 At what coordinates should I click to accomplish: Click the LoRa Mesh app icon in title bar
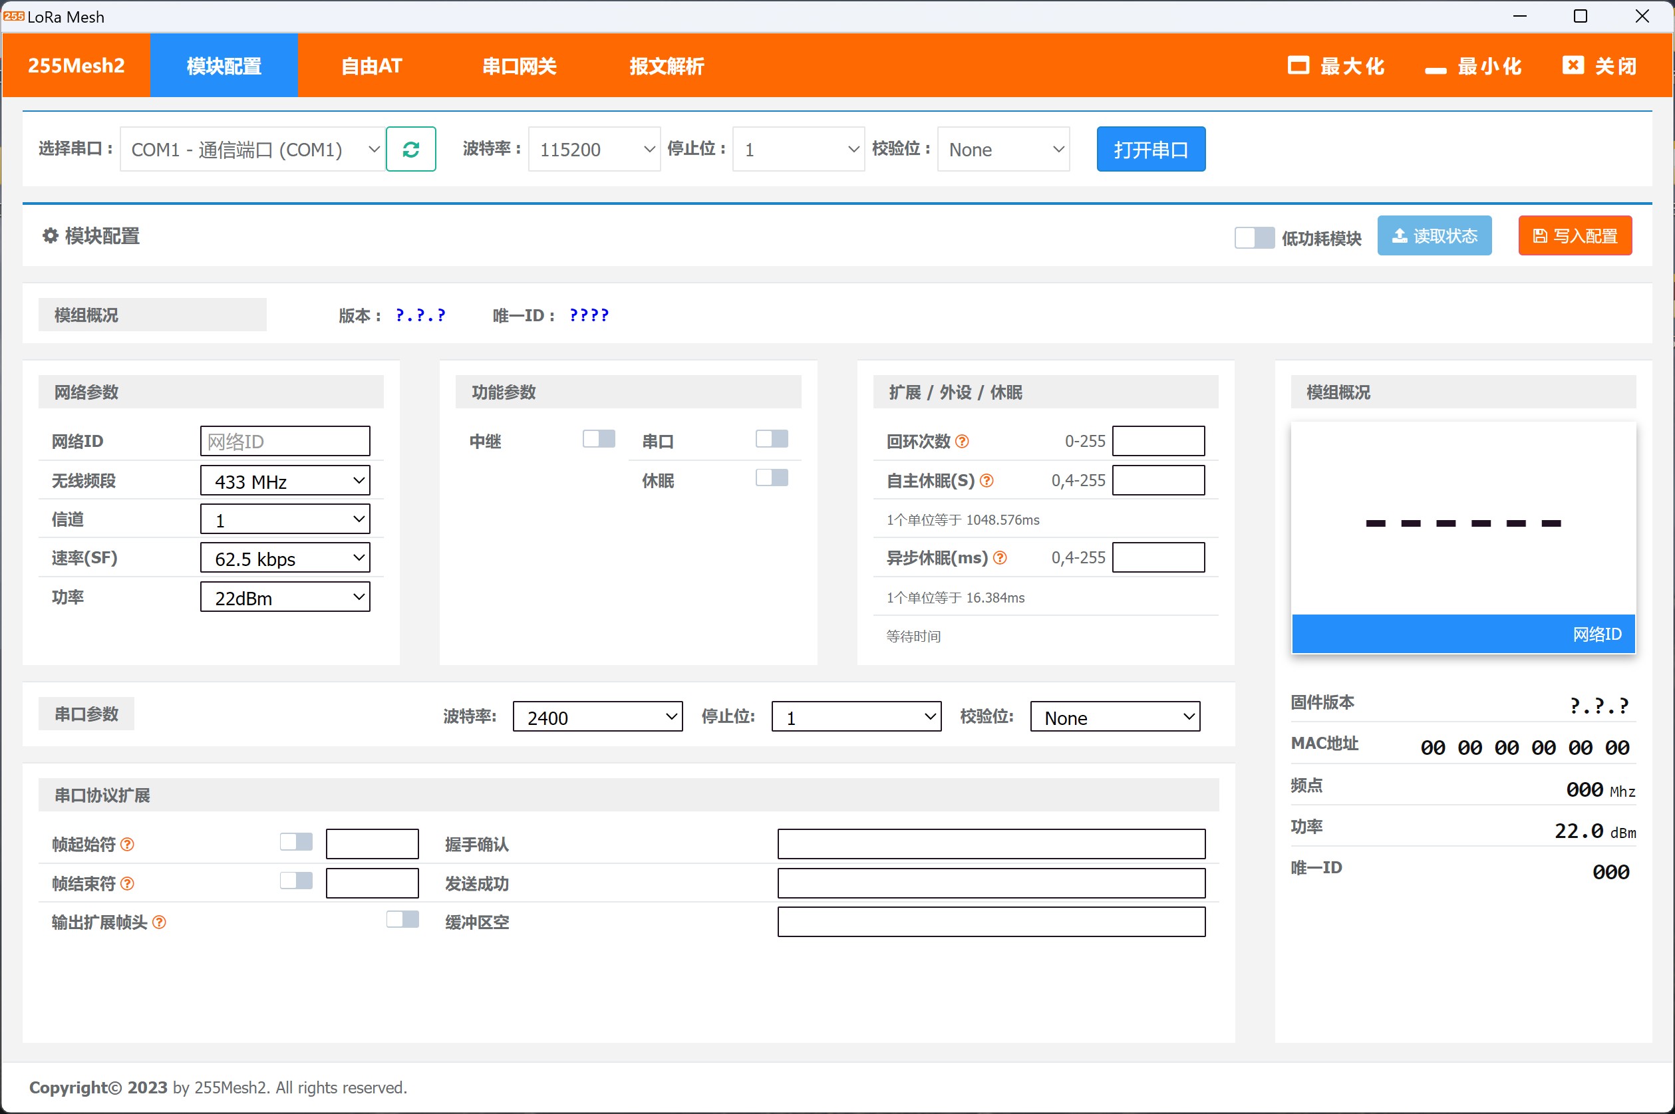[13, 16]
